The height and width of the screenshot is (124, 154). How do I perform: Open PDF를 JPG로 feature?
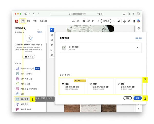click(24, 109)
